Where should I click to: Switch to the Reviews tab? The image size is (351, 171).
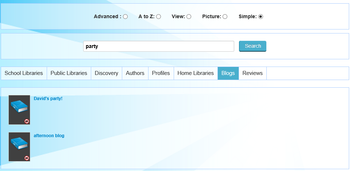click(x=252, y=73)
